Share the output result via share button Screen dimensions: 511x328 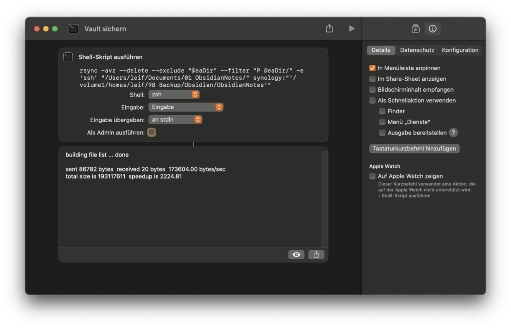pos(316,254)
